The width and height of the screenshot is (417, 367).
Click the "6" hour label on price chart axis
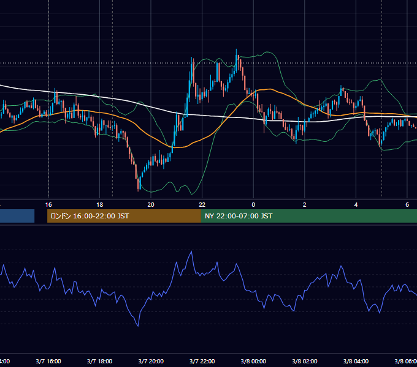(407, 205)
